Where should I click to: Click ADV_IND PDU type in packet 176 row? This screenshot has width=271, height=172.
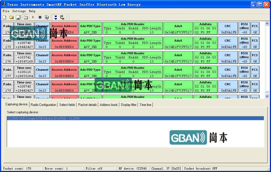90,58
